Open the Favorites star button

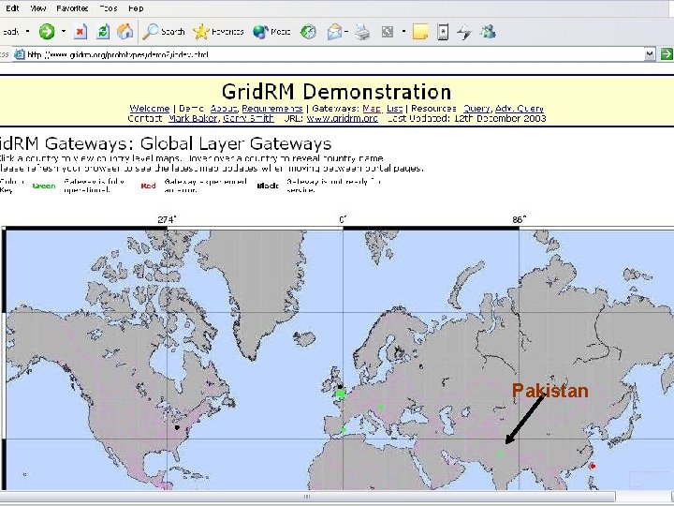(218, 32)
